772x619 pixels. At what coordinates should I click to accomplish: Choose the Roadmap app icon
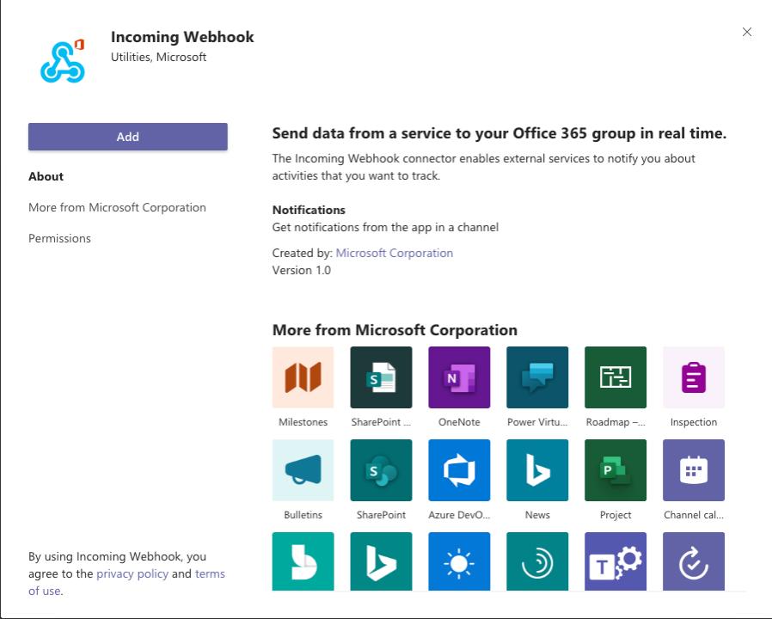616,377
